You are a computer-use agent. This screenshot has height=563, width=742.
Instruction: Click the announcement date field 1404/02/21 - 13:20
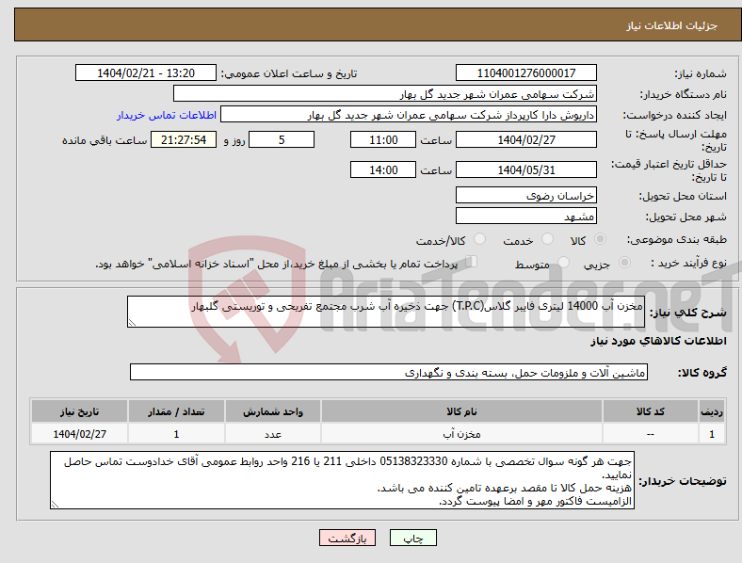point(146,73)
